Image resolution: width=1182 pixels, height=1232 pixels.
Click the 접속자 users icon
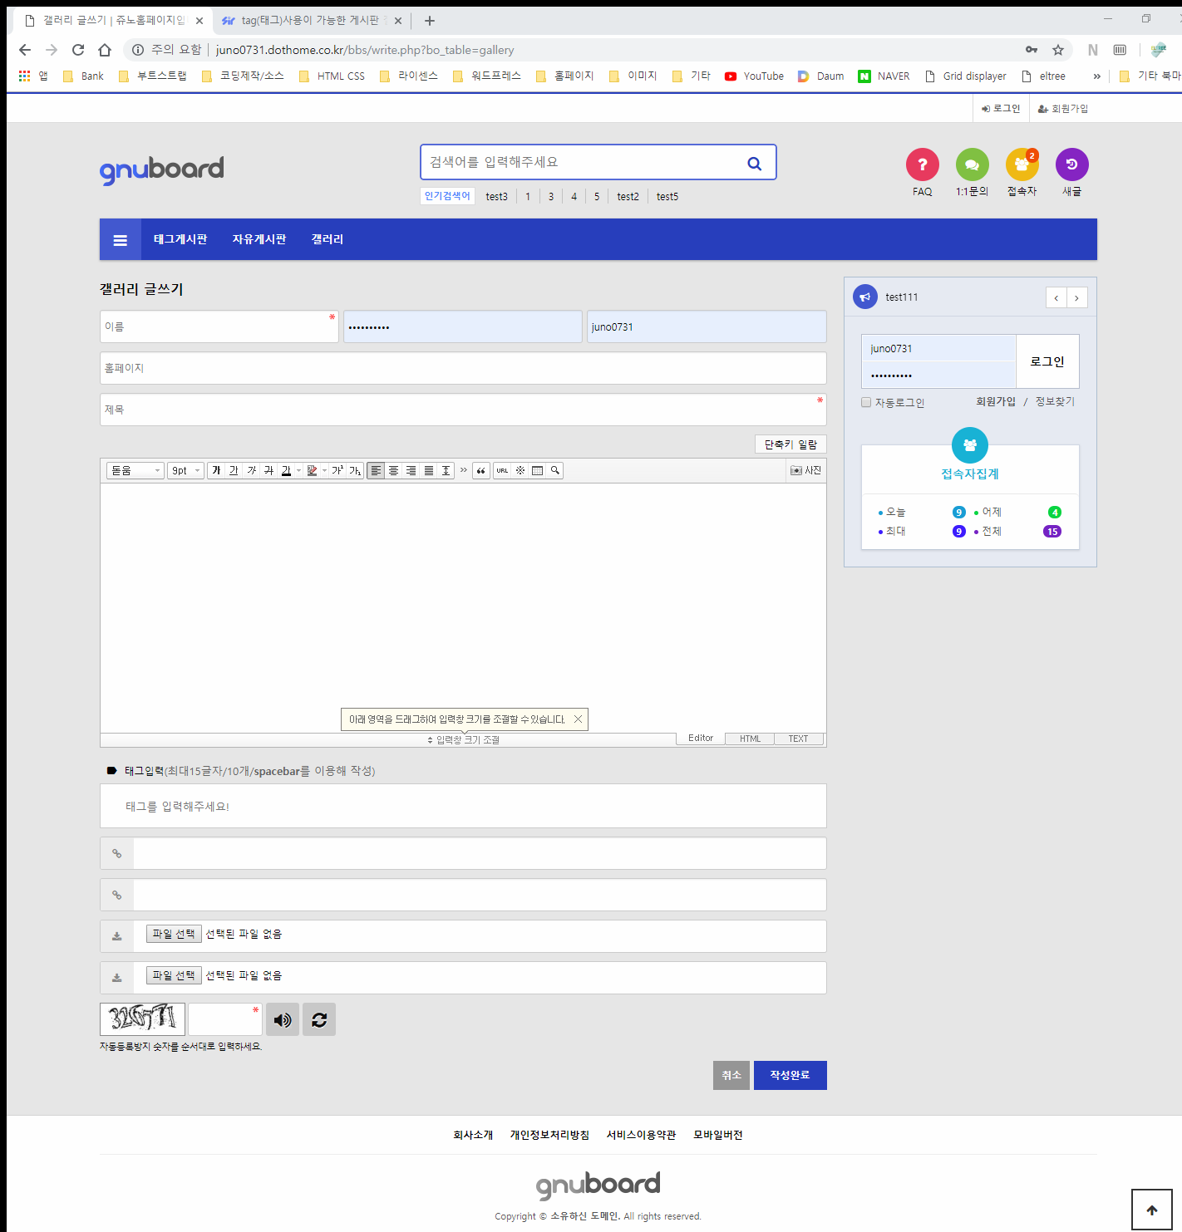tap(1022, 164)
